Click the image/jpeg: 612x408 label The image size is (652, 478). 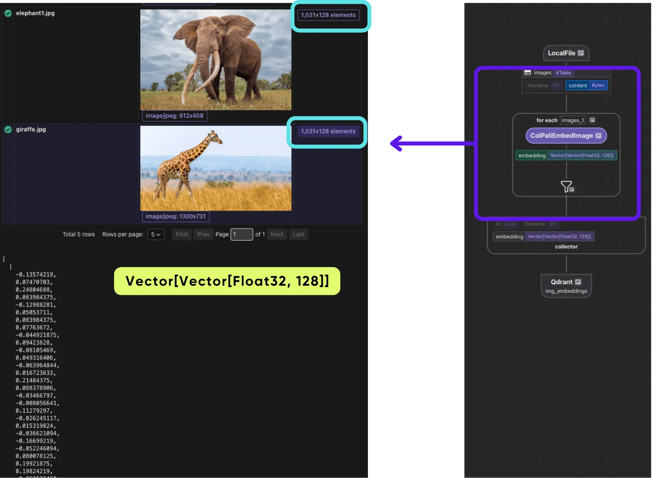point(174,116)
